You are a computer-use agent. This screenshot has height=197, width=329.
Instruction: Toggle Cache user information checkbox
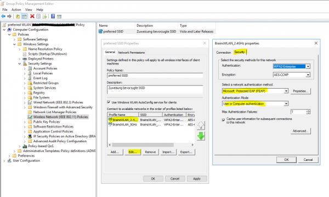tap(224, 120)
